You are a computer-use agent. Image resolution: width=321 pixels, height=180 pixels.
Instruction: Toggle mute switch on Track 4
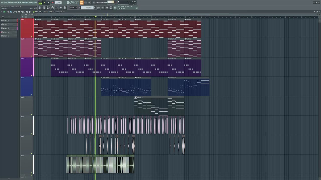point(32,95)
